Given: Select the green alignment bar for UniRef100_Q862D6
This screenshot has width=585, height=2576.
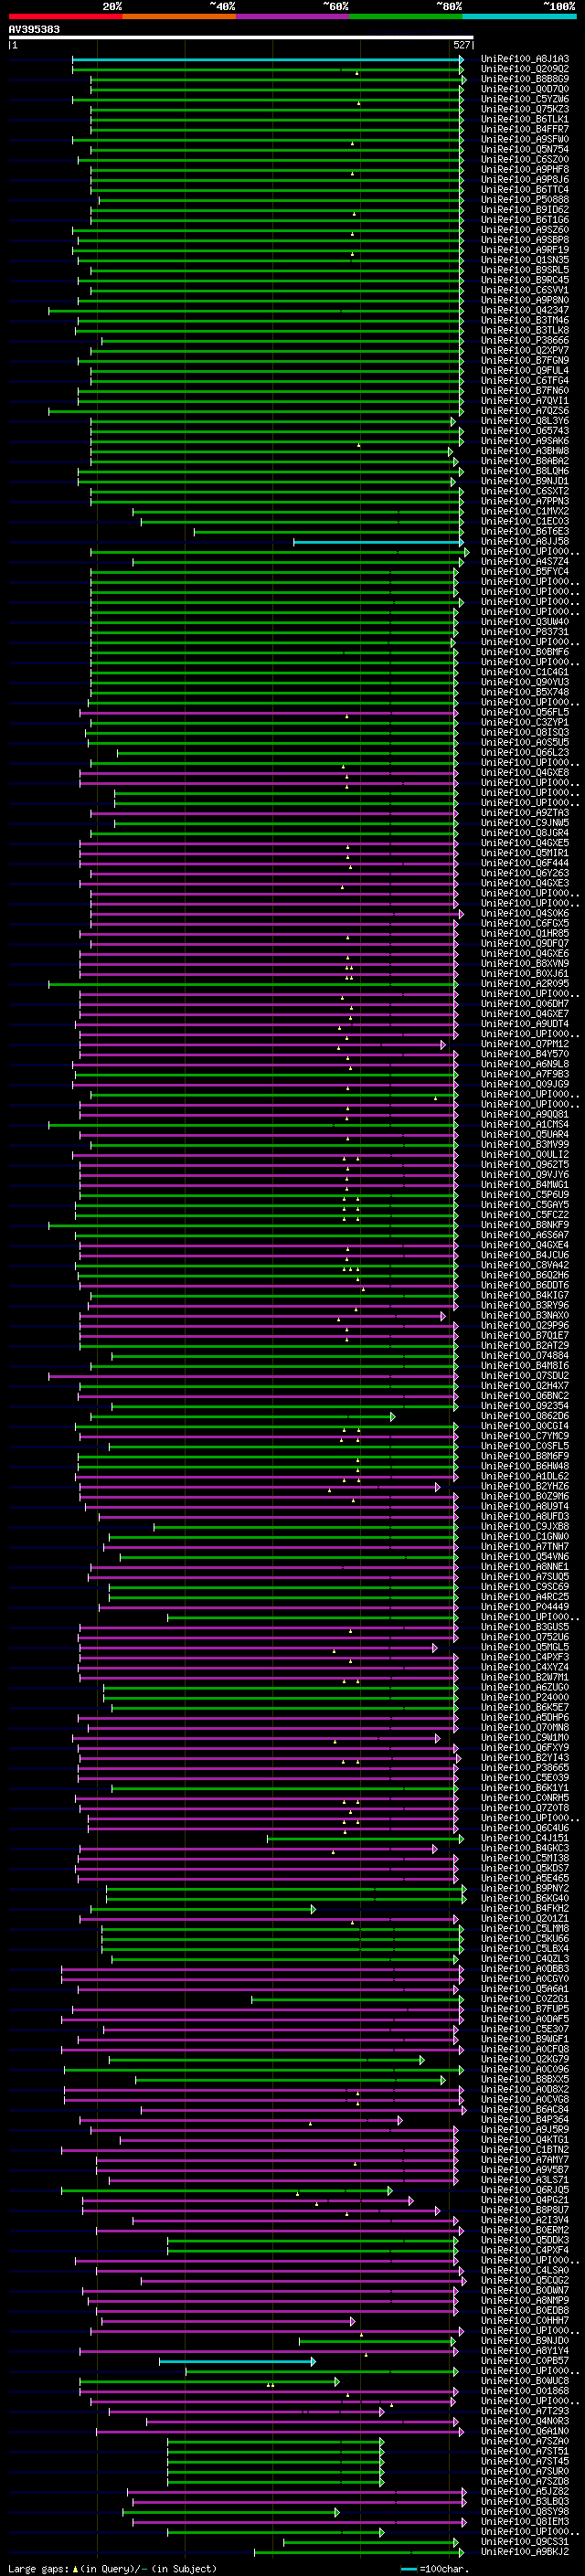Looking at the screenshot, I should [241, 1416].
